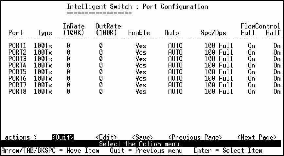Change PORT2 Auto setting
284x156 pixels.
tap(175, 52)
